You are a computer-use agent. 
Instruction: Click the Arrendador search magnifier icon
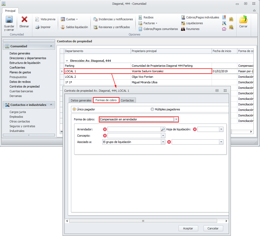(163, 129)
